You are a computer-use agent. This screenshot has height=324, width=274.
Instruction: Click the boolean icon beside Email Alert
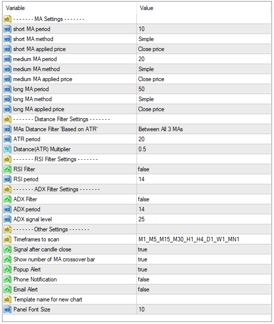tap(7, 289)
